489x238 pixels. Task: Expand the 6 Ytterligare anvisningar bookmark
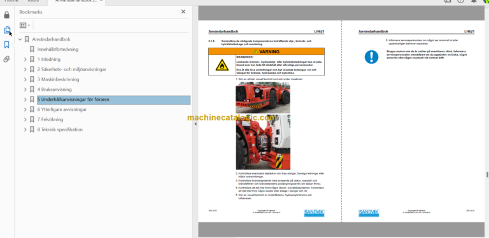point(25,109)
